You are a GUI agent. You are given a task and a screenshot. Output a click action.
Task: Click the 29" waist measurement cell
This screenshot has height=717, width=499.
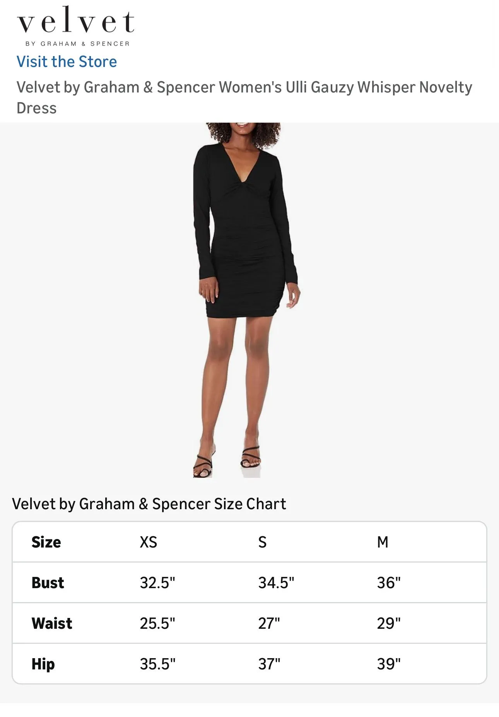[x=389, y=623]
